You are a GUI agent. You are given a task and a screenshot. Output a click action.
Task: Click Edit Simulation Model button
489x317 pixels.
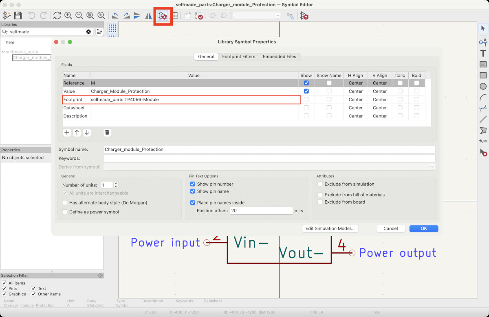tap(330, 228)
